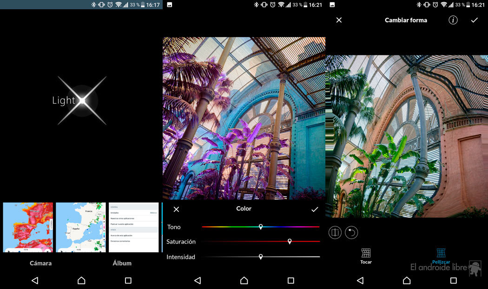Cancel the Color adjustment with X
Image resolution: width=488 pixels, height=289 pixels.
(x=176, y=210)
